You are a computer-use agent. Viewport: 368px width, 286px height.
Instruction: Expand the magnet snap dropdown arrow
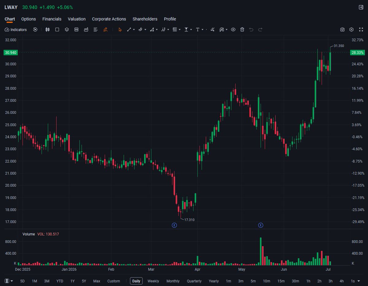(x=227, y=30)
